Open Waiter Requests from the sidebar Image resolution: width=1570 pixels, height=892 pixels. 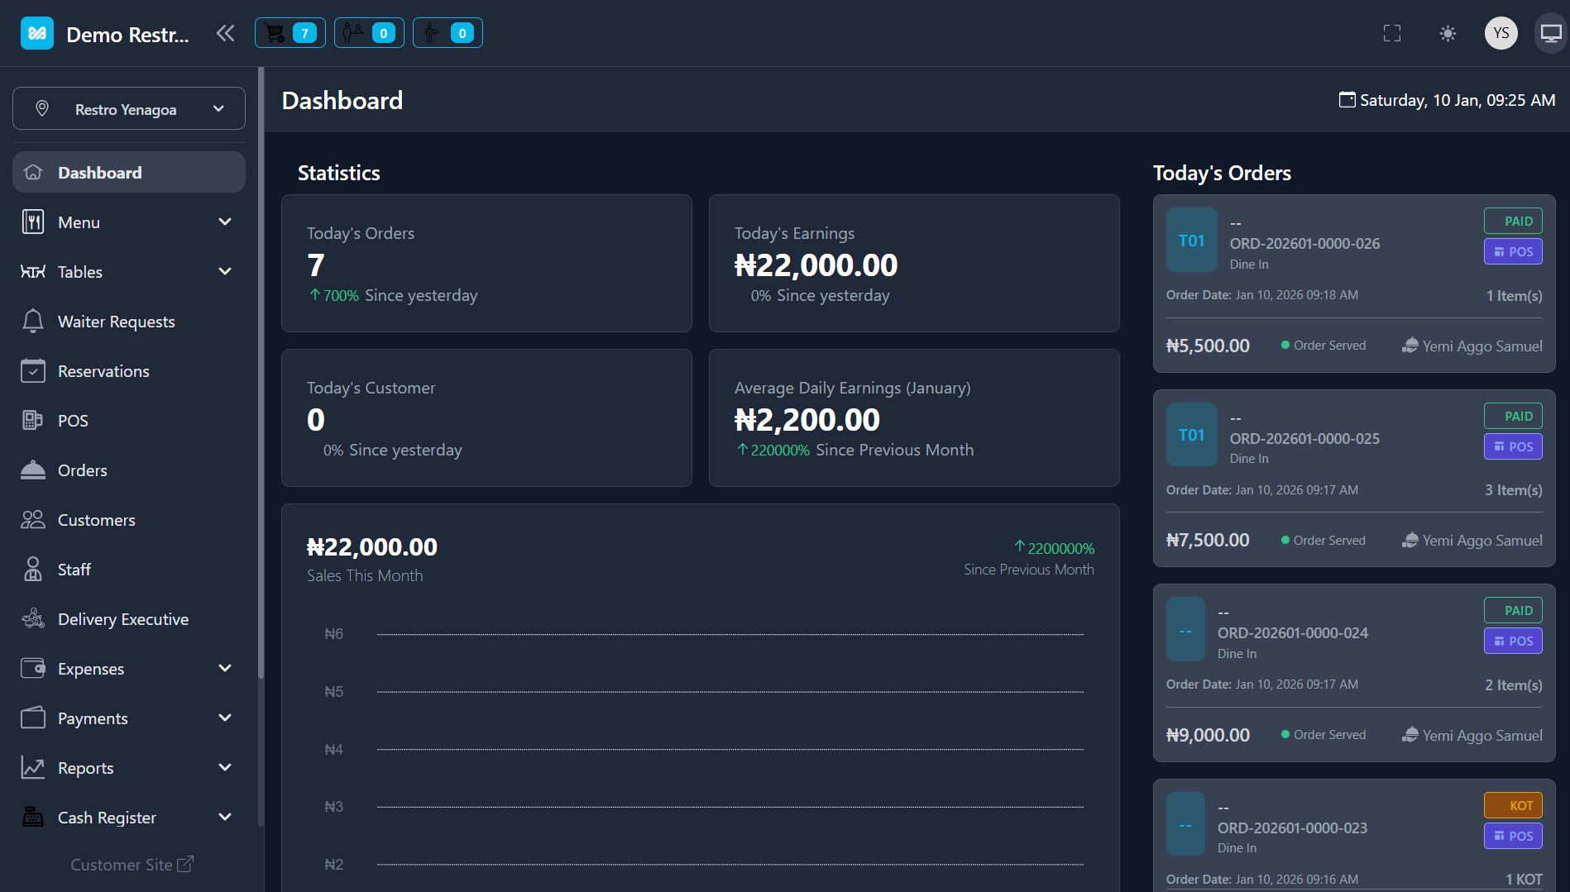coord(116,322)
